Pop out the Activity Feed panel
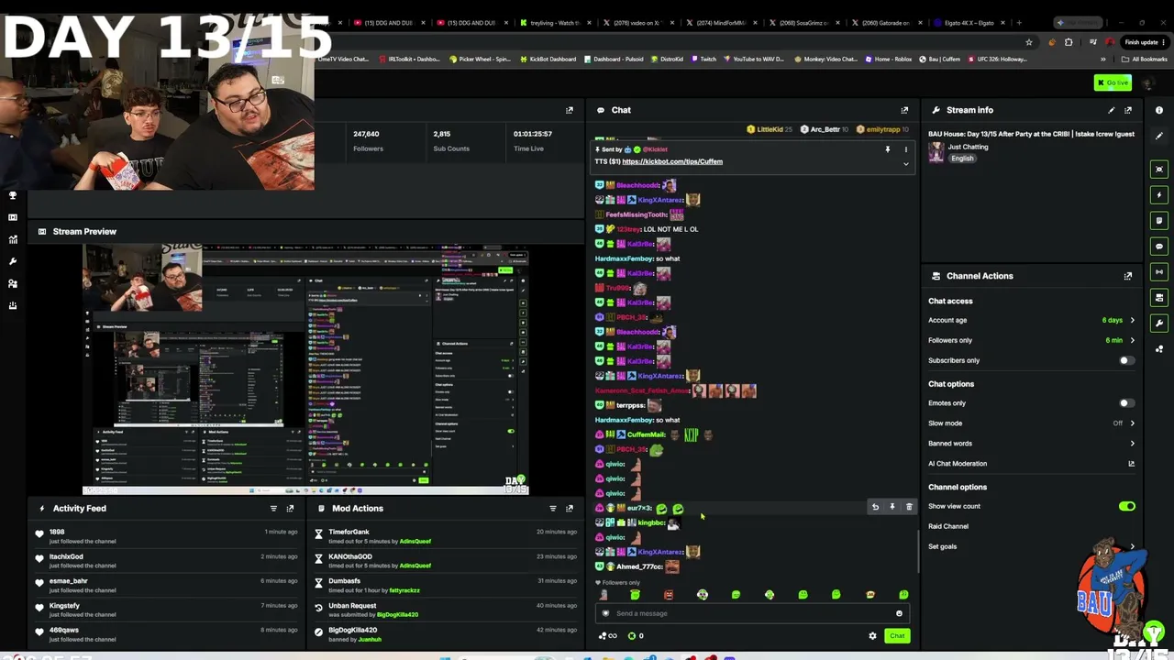The height and width of the screenshot is (660, 1174). (290, 509)
